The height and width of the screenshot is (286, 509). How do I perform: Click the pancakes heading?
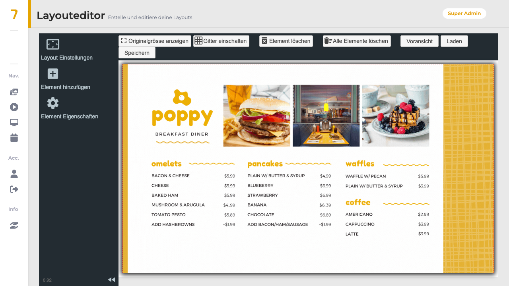click(x=265, y=164)
